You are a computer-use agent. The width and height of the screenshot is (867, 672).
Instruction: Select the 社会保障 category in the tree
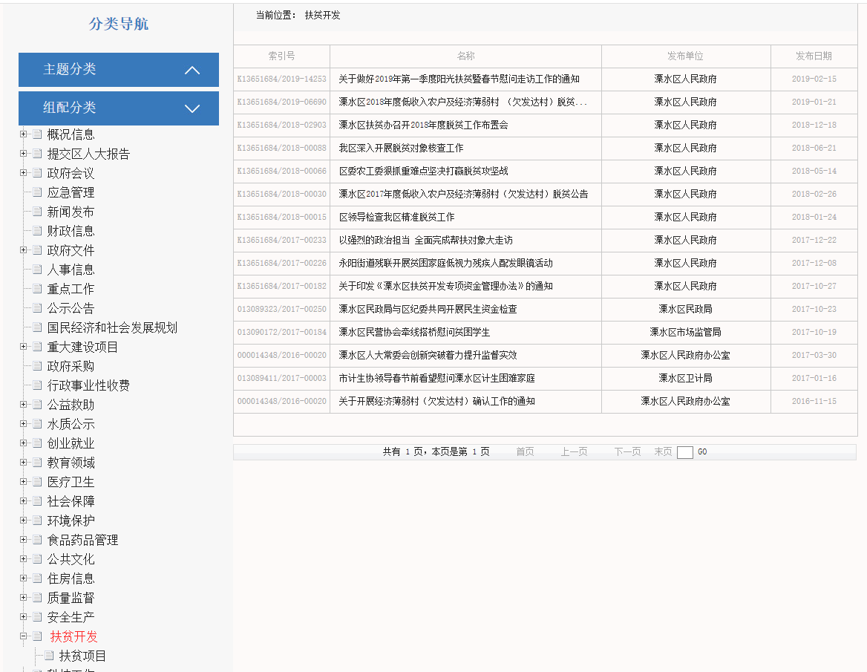71,501
